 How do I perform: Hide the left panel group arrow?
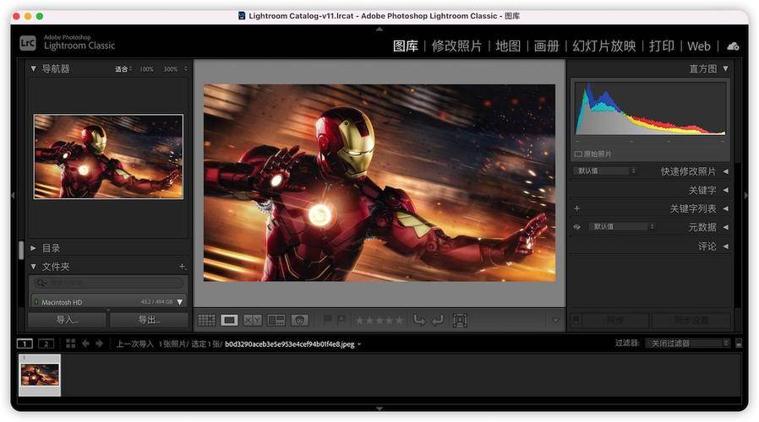[13, 195]
